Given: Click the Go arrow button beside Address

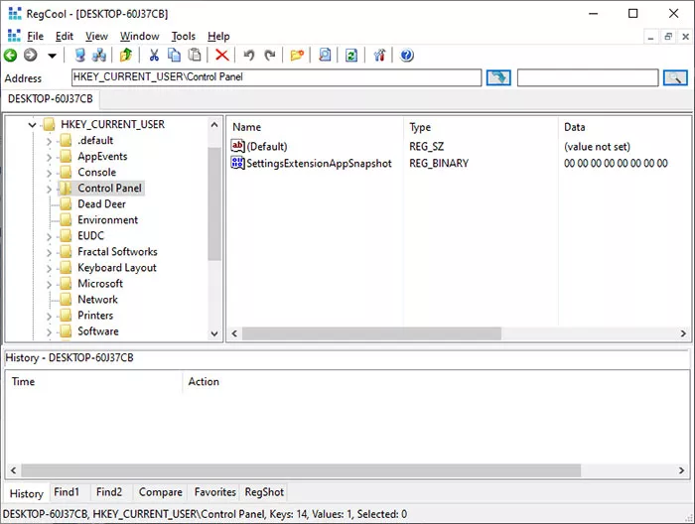Looking at the screenshot, I should pos(498,78).
